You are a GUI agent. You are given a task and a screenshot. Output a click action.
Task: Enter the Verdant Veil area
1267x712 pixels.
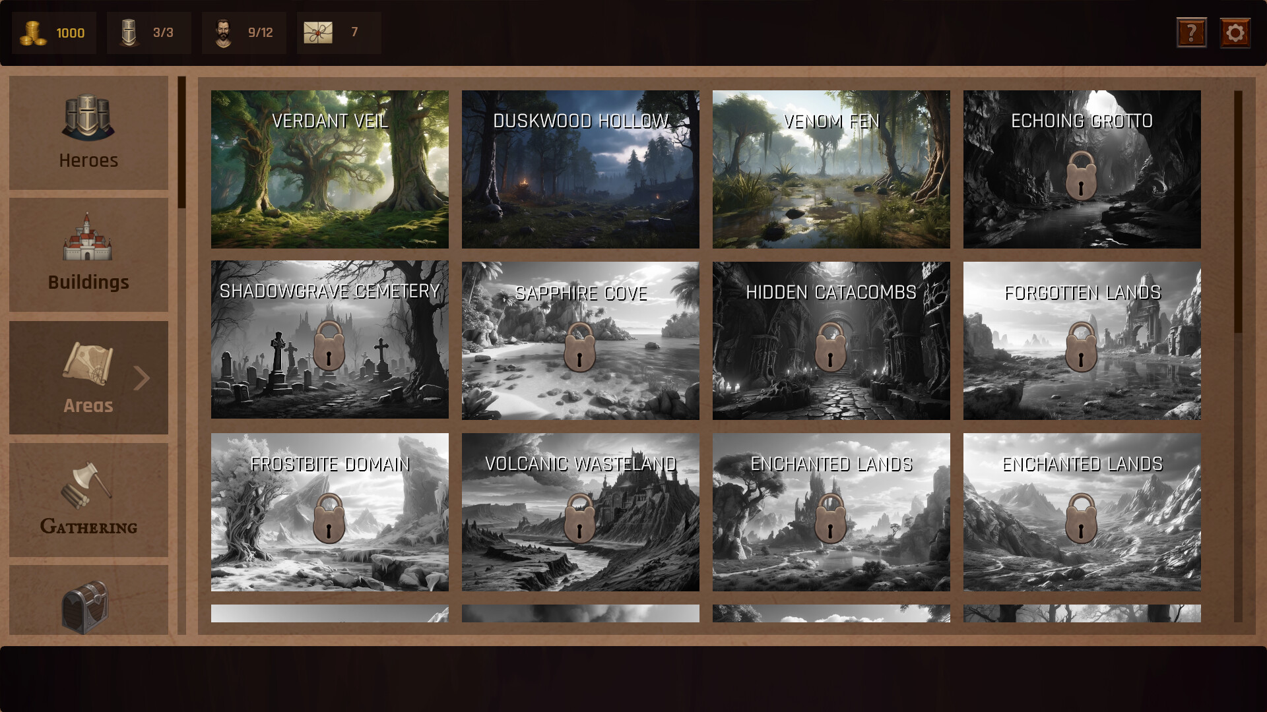coord(329,169)
